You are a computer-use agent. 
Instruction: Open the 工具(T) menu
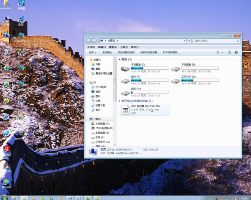tap(124, 47)
